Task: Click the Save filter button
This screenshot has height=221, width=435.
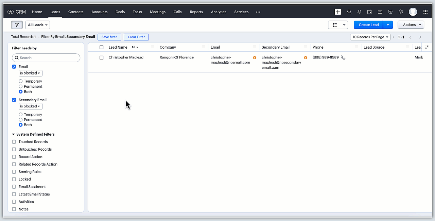Action: [109, 37]
